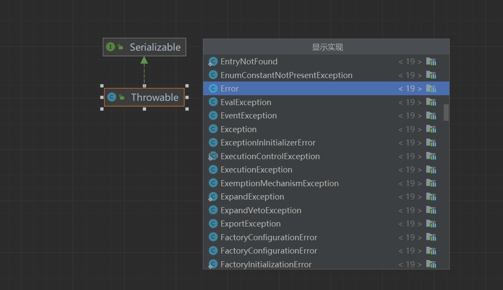The image size is (503, 290).
Task: Open ExceptionInInitializerError from the list
Action: coord(268,142)
